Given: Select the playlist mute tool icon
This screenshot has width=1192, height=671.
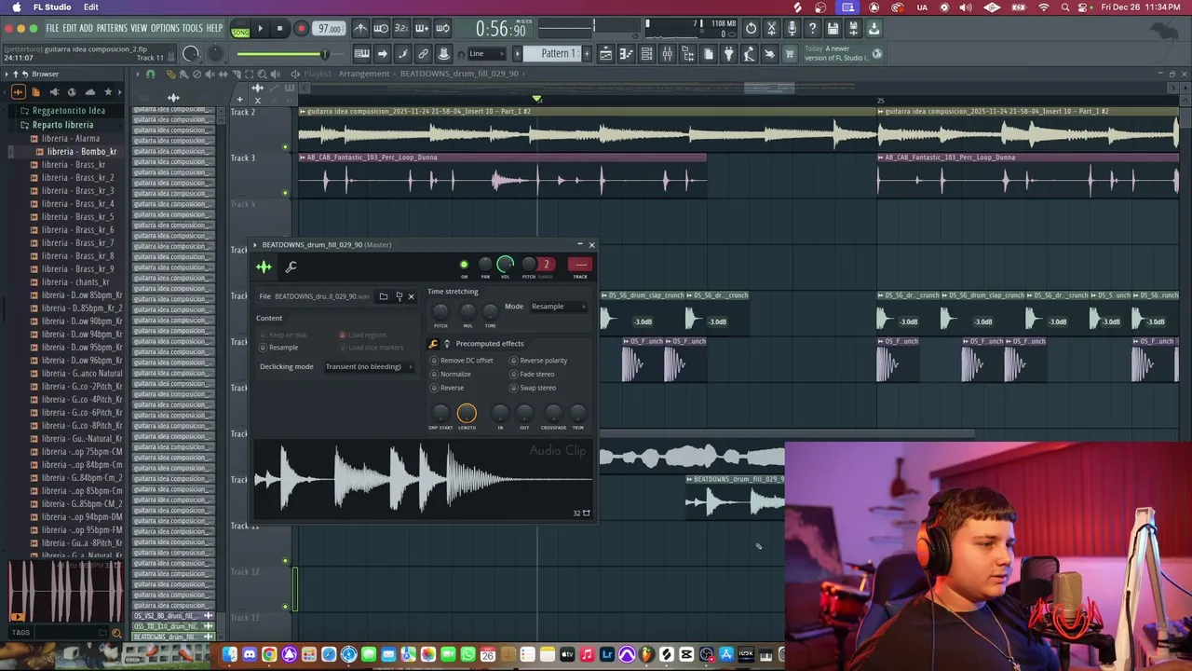Looking at the screenshot, I should click(210, 74).
